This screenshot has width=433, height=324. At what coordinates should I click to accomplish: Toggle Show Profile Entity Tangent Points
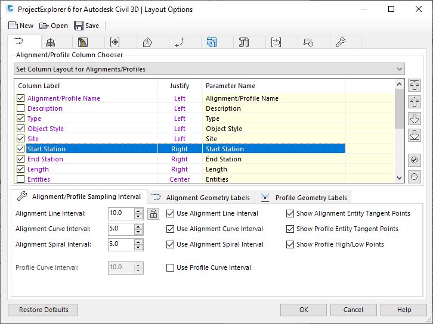pos(290,229)
